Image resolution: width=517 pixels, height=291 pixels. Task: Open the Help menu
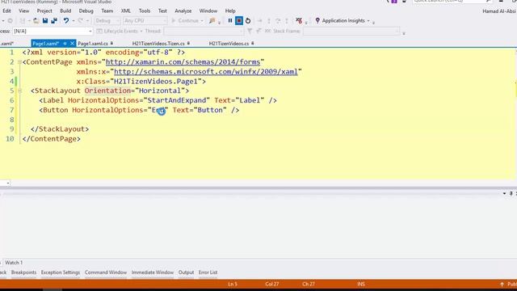click(x=230, y=11)
